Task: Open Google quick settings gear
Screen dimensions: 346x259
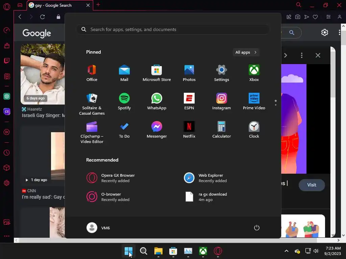Action: (x=325, y=33)
